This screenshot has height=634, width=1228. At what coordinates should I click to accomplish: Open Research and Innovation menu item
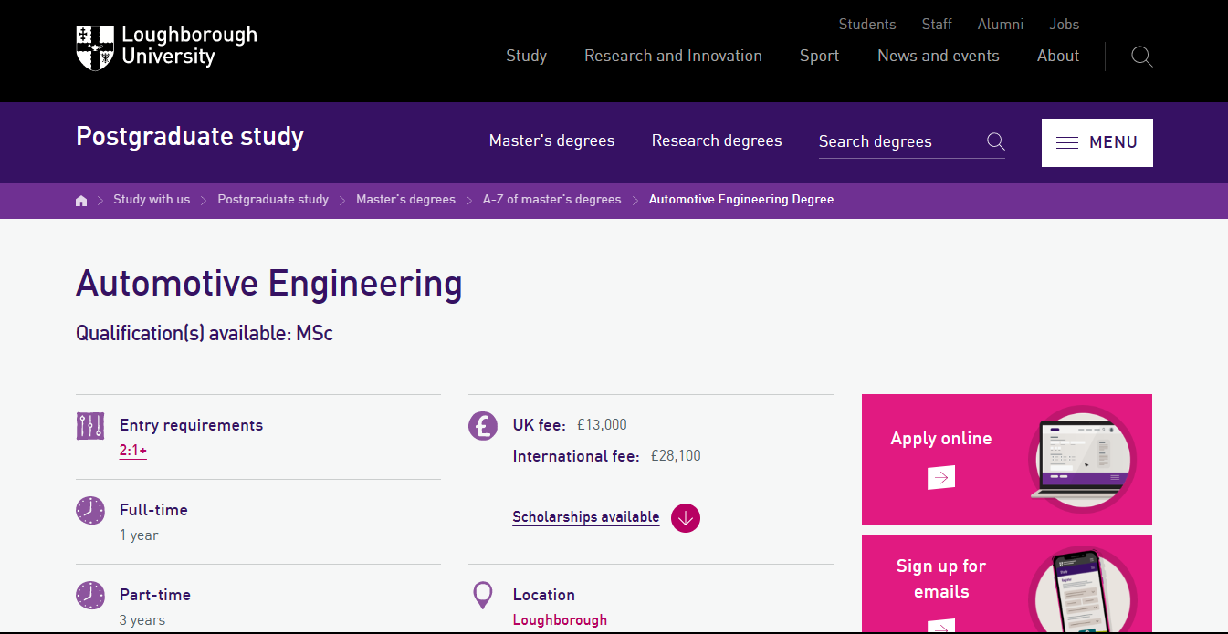(673, 56)
